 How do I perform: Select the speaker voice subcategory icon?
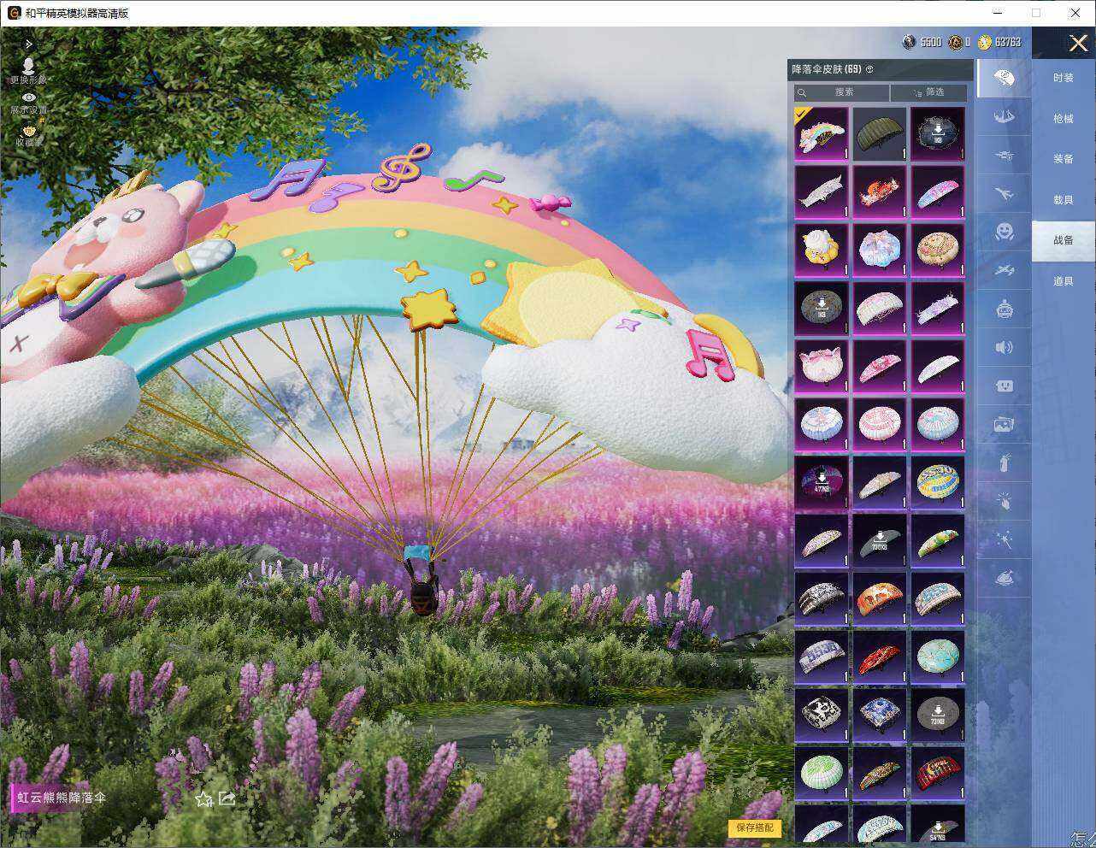[1005, 347]
